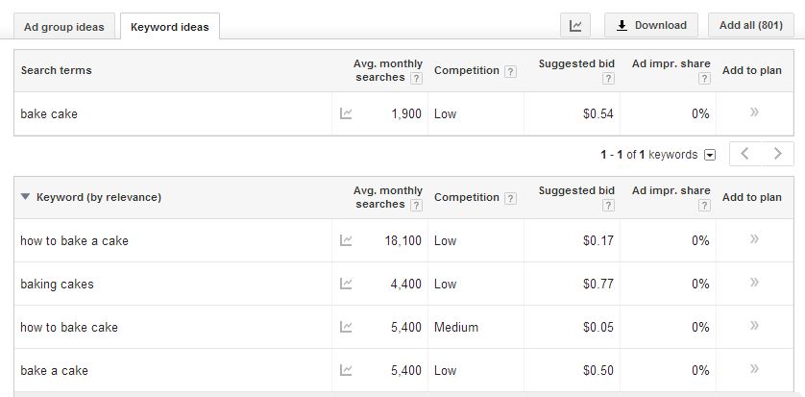Viewport: 805px width, 397px height.
Task: Open help for Suggested bid in keyword table
Action: pyautogui.click(x=608, y=206)
